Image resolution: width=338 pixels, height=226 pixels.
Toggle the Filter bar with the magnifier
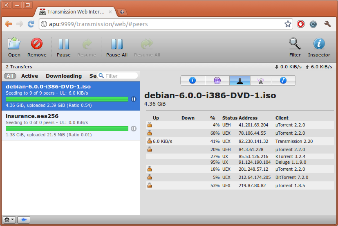(x=295, y=47)
